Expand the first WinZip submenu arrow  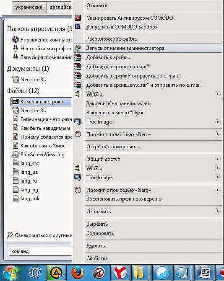218,94
